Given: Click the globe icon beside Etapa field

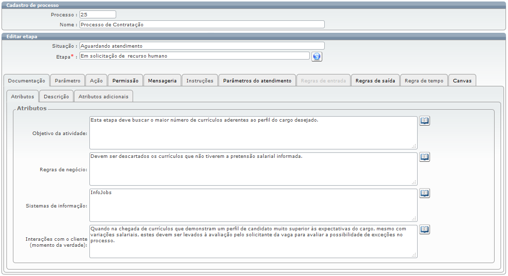Looking at the screenshot, I should [x=317, y=57].
